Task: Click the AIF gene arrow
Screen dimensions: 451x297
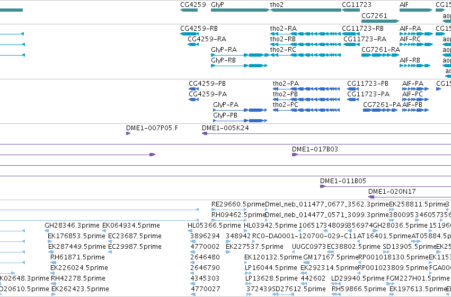Action: pyautogui.click(x=416, y=10)
